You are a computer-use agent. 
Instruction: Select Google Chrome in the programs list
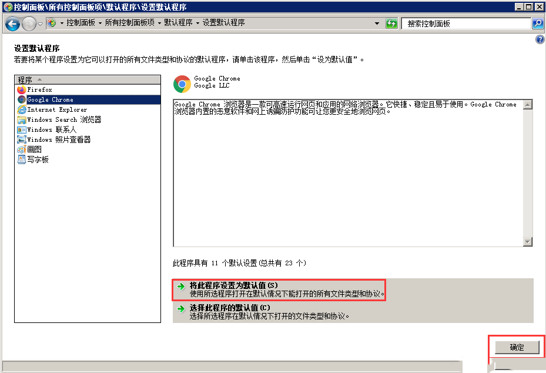tap(88, 99)
